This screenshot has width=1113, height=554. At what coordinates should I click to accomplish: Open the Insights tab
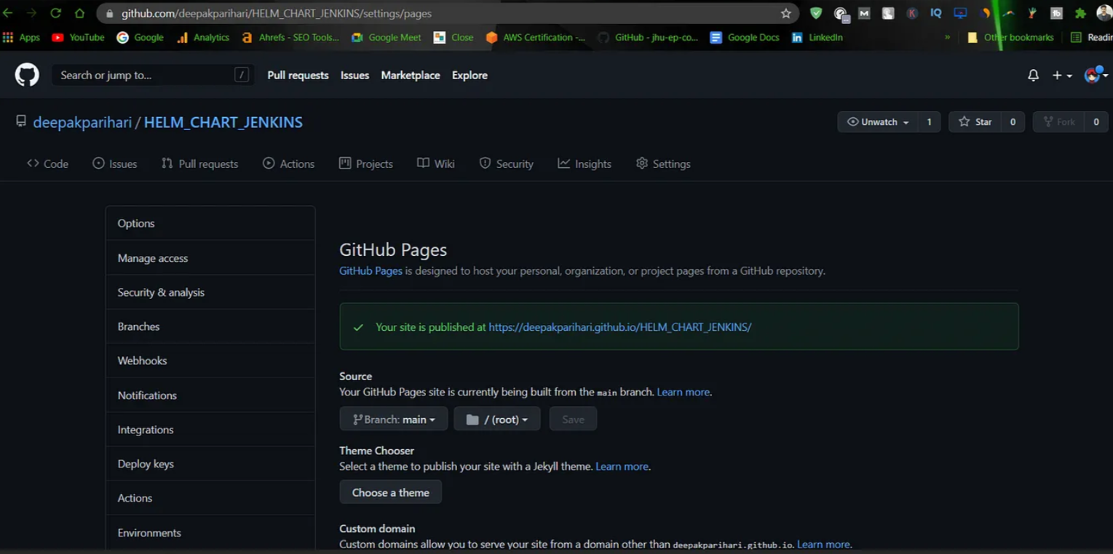(x=585, y=164)
